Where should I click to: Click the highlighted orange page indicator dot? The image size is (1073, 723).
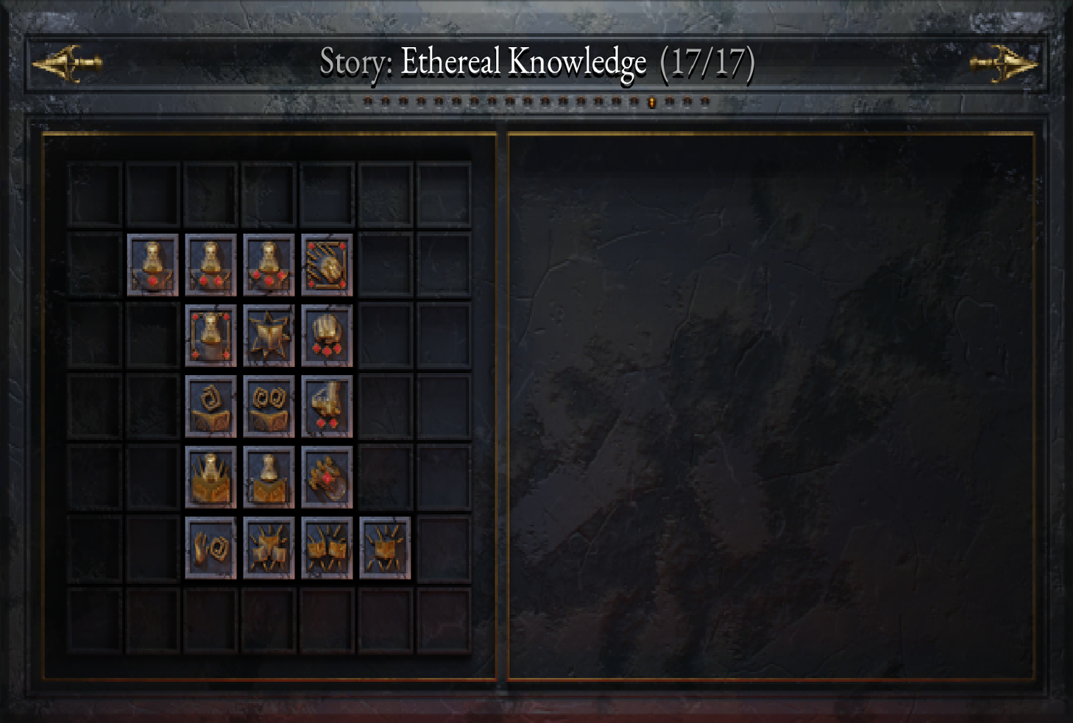[652, 102]
